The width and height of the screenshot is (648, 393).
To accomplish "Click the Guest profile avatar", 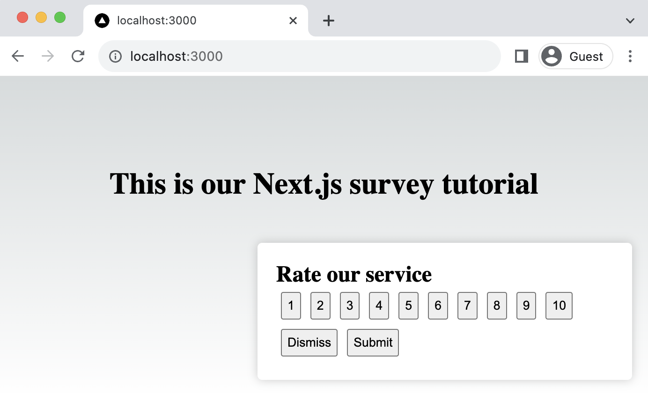I will pyautogui.click(x=552, y=56).
